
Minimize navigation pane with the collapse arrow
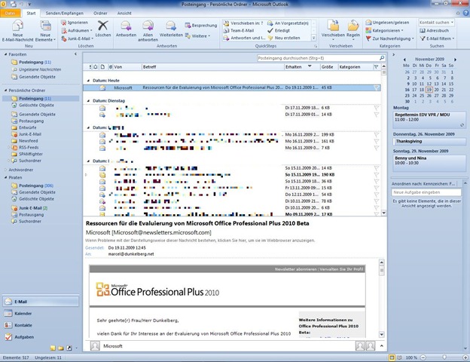[x=75, y=54]
